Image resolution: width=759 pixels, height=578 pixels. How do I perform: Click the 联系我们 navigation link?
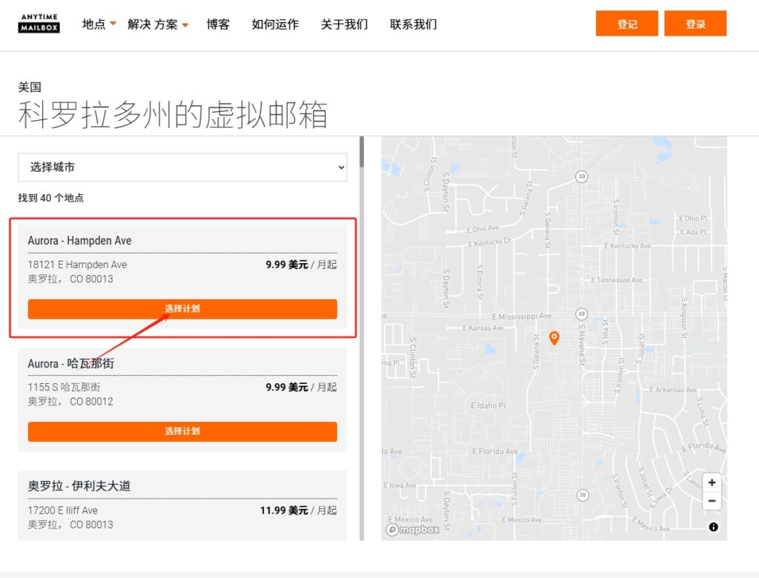point(415,24)
